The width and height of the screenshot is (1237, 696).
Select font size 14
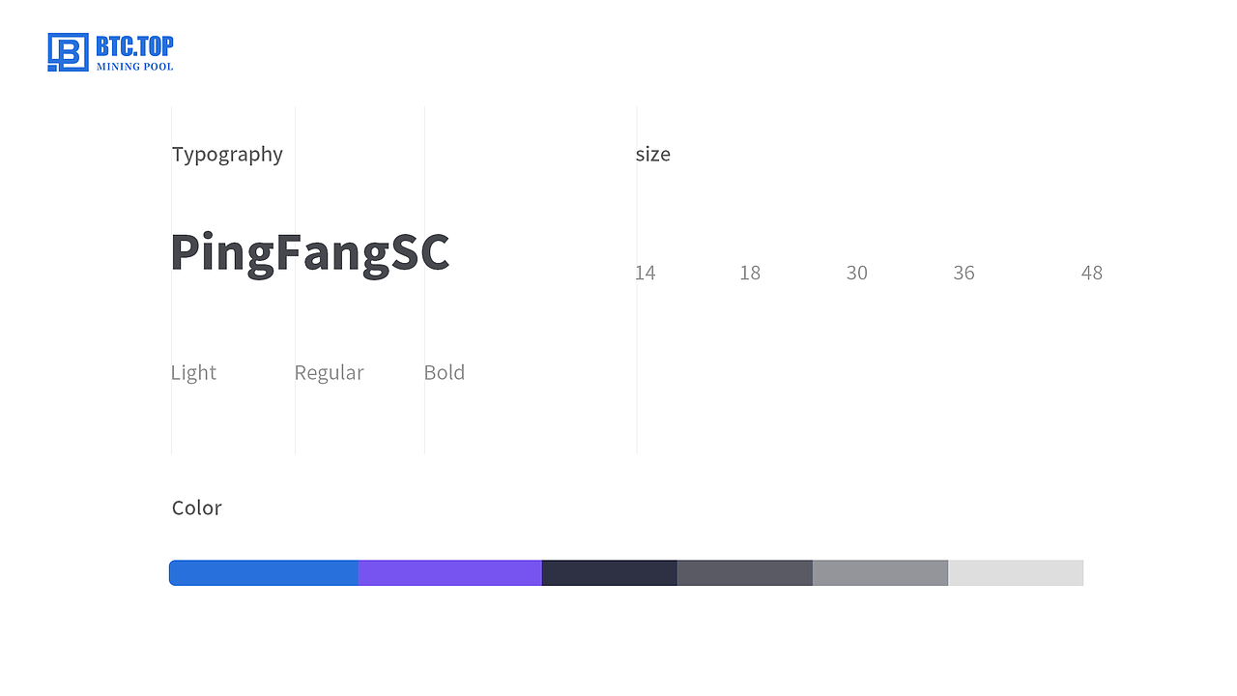(x=645, y=274)
